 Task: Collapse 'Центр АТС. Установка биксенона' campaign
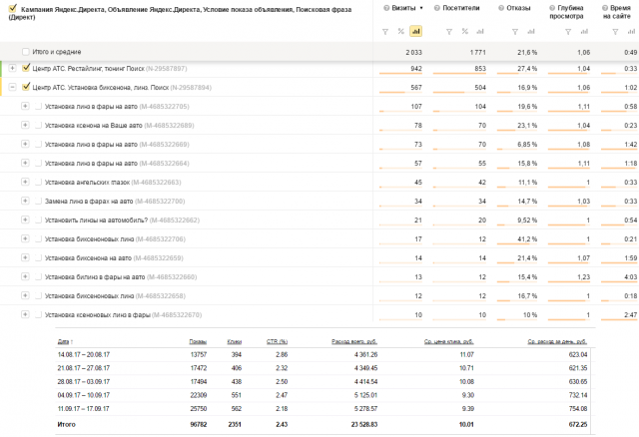click(x=12, y=87)
